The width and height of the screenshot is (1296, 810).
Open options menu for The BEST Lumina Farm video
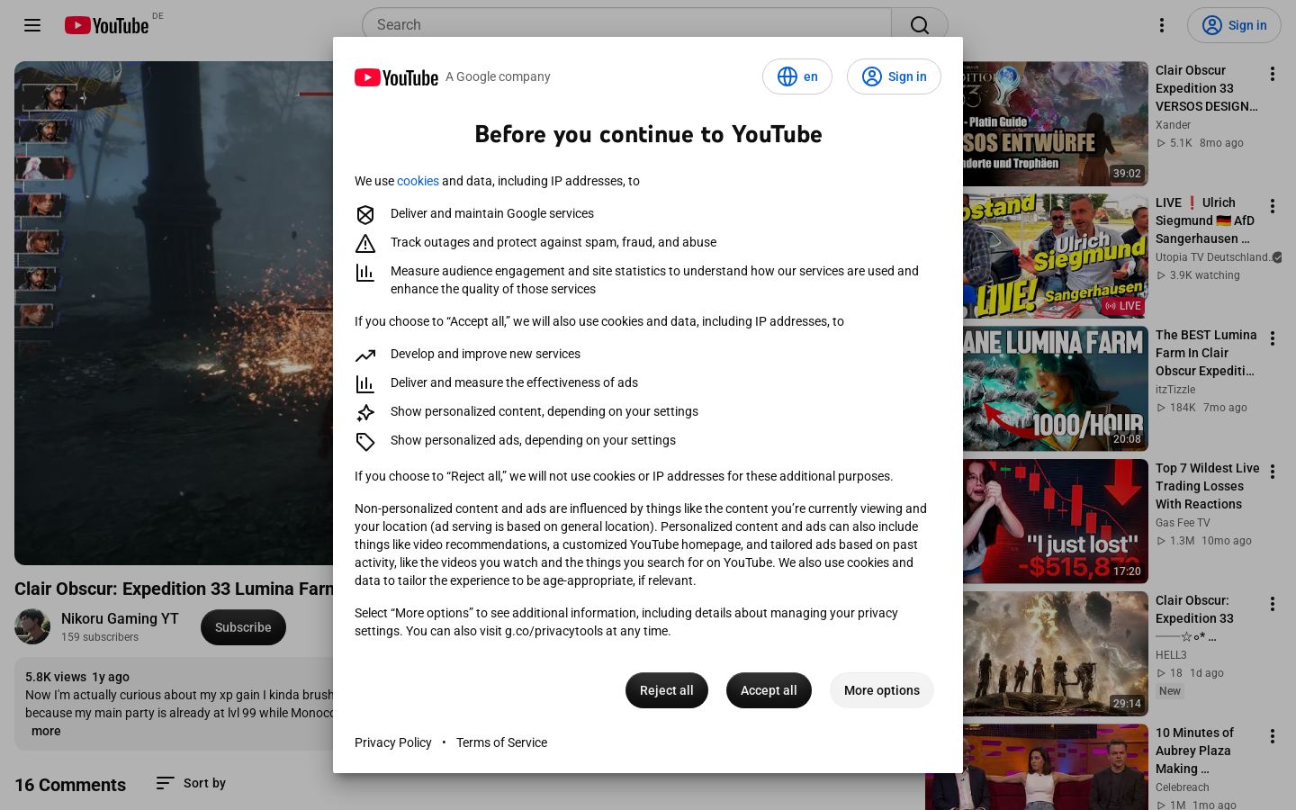coord(1273,338)
